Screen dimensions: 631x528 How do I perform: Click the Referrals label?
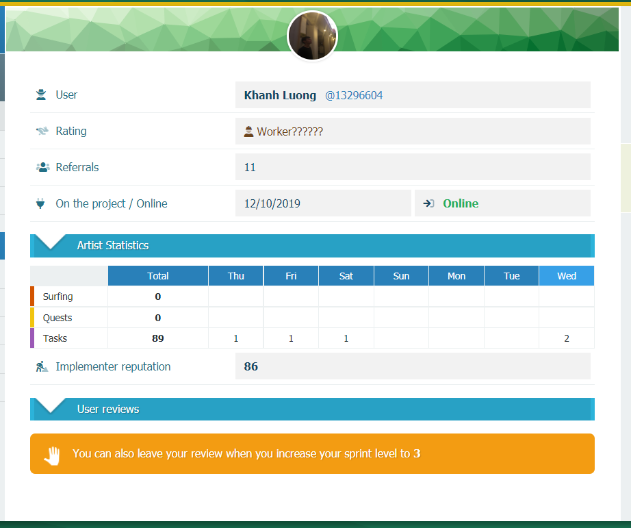tap(77, 167)
